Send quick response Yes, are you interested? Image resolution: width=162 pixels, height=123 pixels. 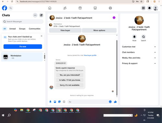70,75
